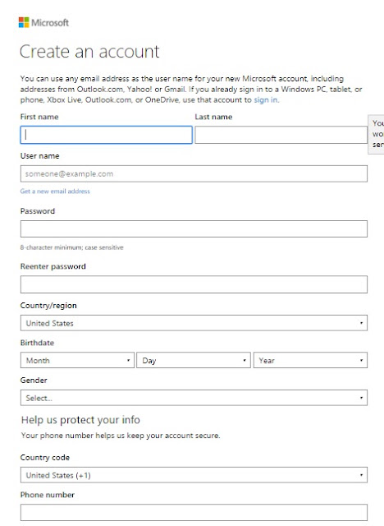The height and width of the screenshot is (526, 384).
Task: Open the Country/region dropdown
Action: (x=194, y=323)
